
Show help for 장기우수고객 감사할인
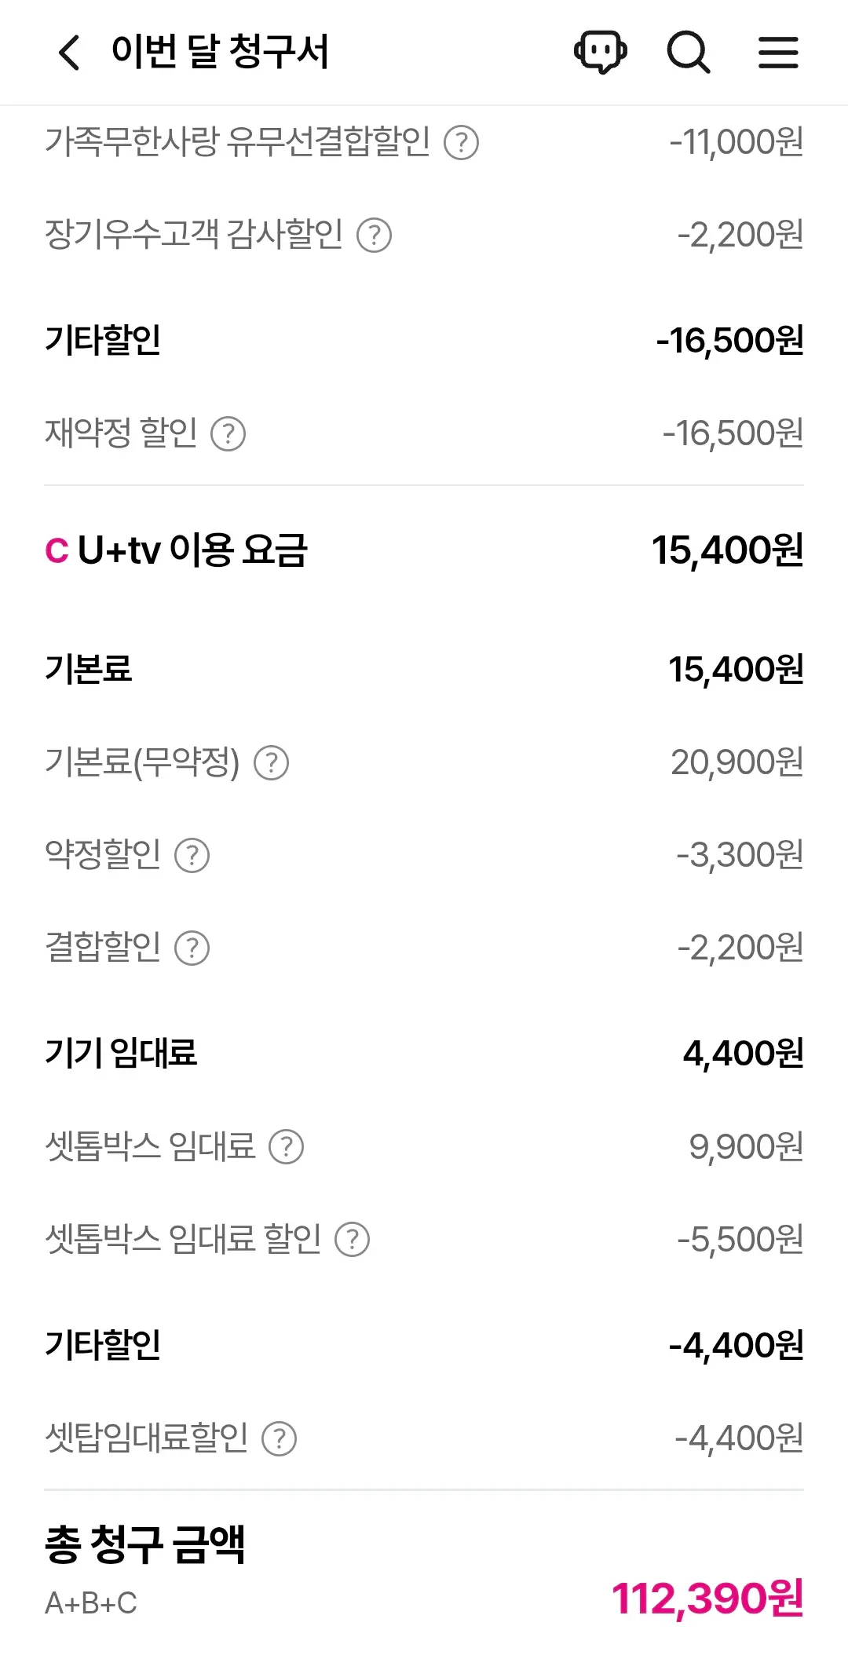point(375,236)
